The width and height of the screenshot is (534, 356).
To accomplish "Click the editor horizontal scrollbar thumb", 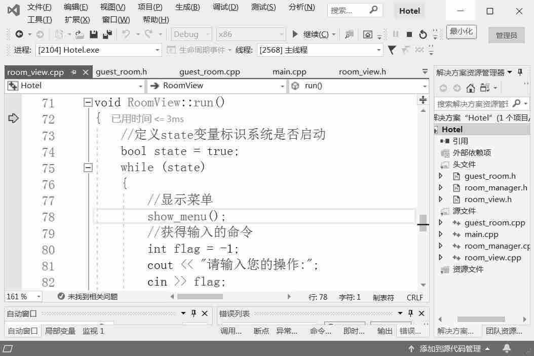I will [200, 297].
